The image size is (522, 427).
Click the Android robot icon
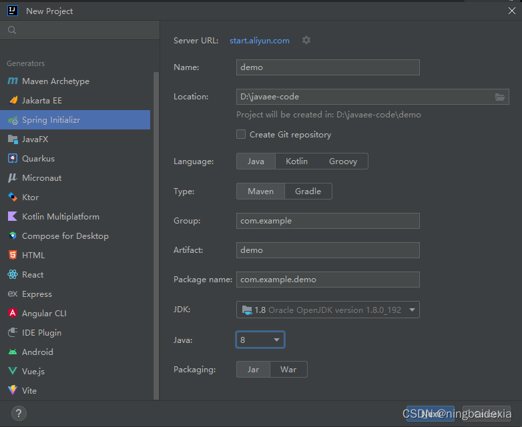click(13, 352)
